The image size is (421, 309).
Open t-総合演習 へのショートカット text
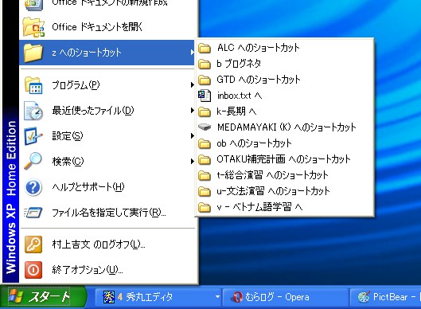[272, 175]
